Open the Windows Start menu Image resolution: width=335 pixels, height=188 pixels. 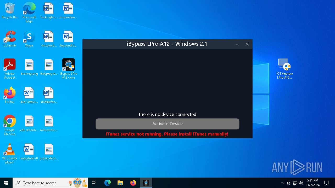coord(6,183)
